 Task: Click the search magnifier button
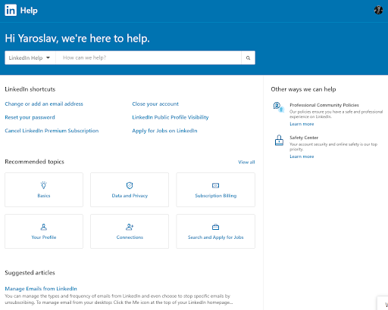pyautogui.click(x=248, y=57)
